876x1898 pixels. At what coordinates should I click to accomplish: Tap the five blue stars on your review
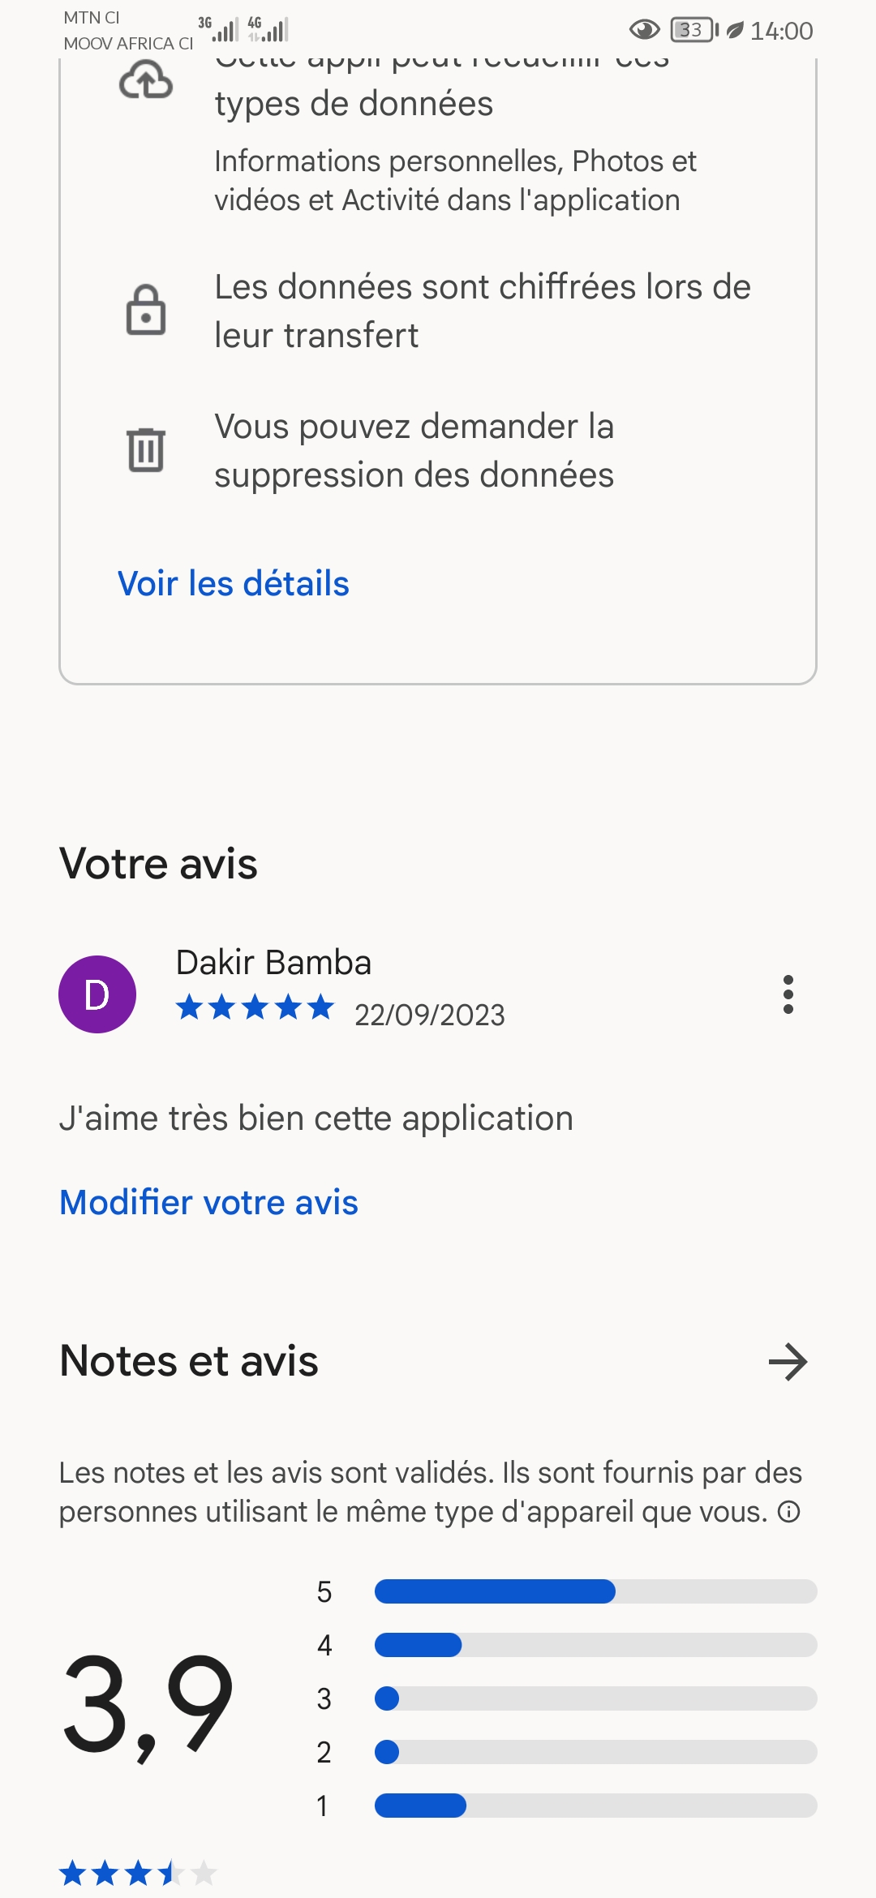[x=255, y=1007]
